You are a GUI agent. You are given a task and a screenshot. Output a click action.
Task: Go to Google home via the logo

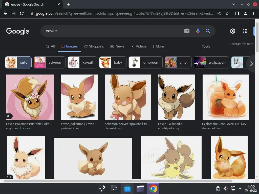click(18, 31)
